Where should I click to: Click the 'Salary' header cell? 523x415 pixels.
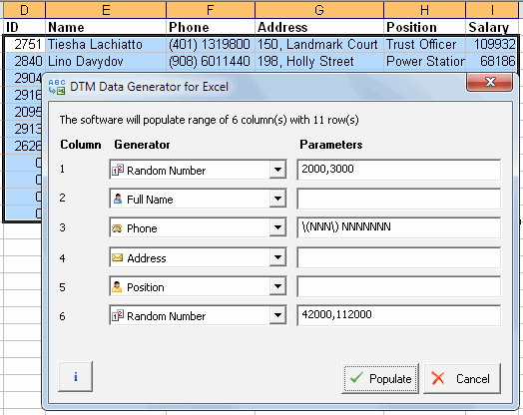click(492, 27)
